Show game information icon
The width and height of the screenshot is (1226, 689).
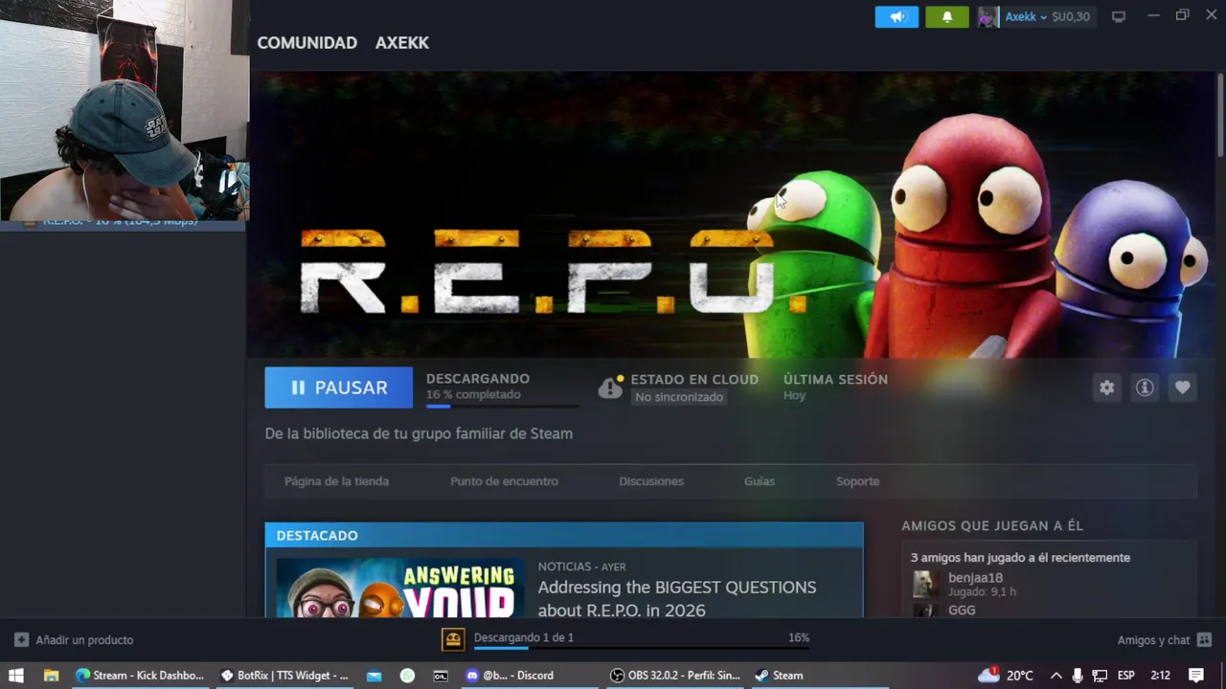(1145, 388)
